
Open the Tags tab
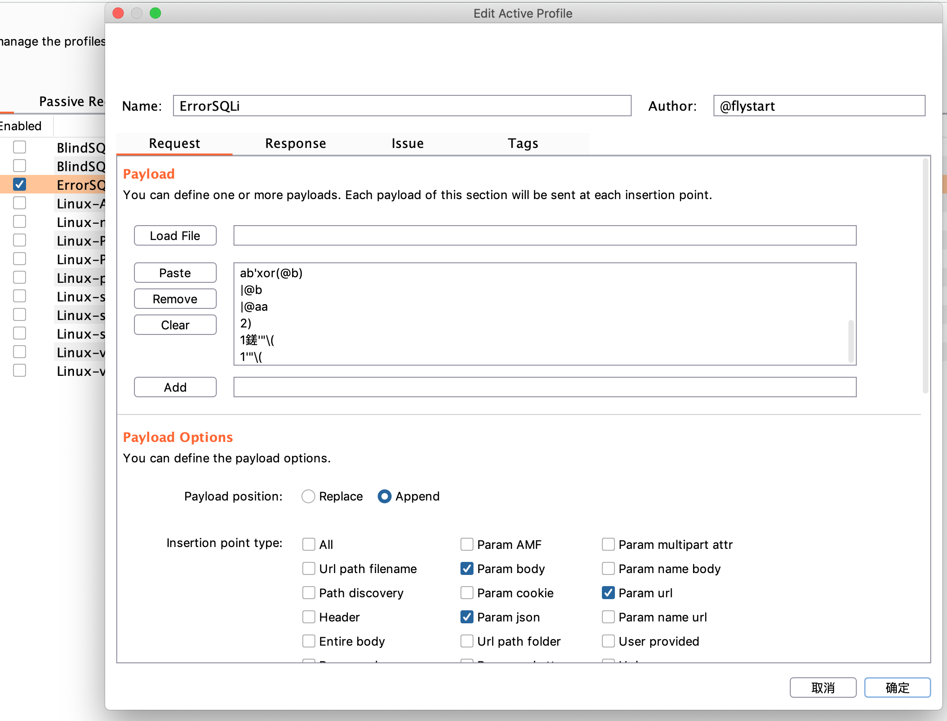pos(523,143)
